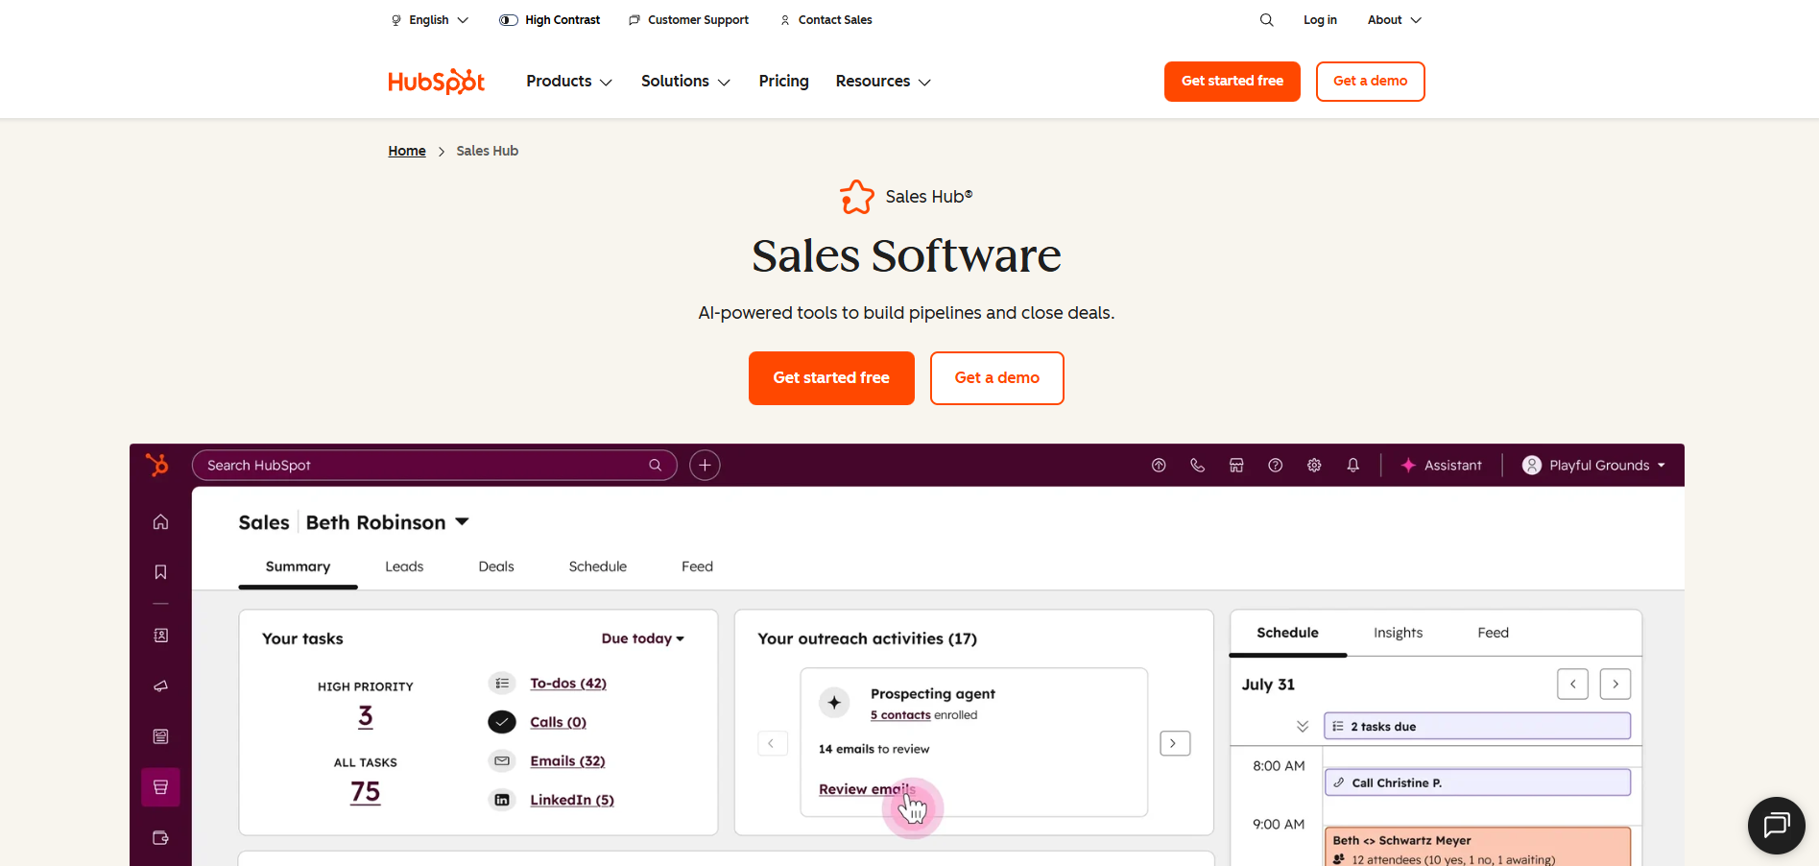Viewport: 1819px width, 866px height.
Task: Click the content icon in left sidebar
Action: 160,736
